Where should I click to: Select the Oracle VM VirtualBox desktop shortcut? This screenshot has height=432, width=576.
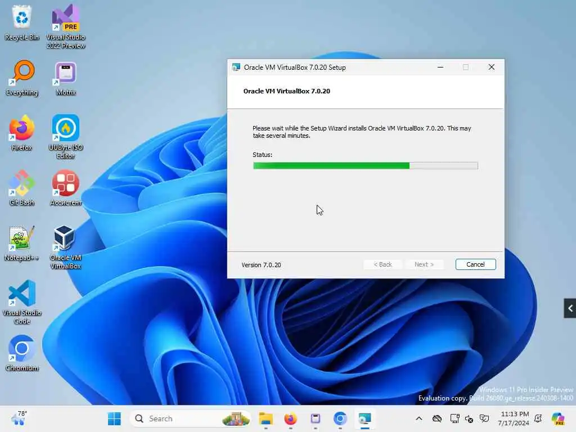(x=65, y=247)
